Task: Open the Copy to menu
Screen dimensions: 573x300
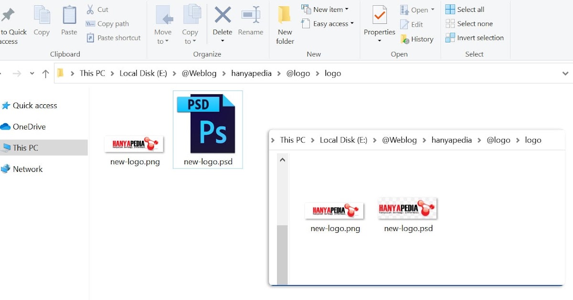Action: 190,25
